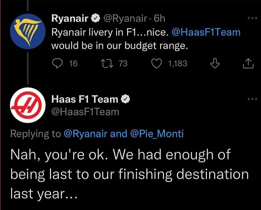Click @Ryanair in the Replying to line
The width and height of the screenshot is (261, 210).
(x=86, y=134)
